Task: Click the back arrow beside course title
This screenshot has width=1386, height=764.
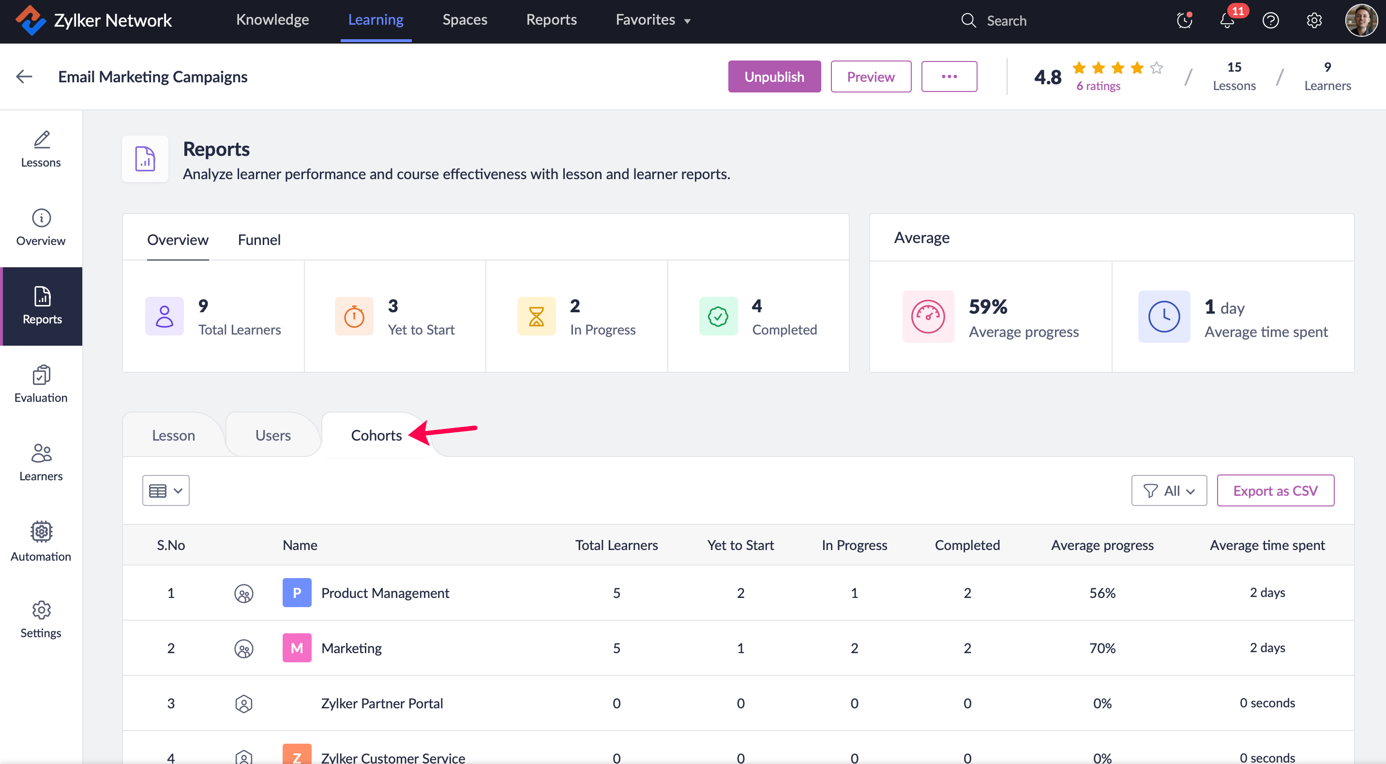Action: coord(24,76)
